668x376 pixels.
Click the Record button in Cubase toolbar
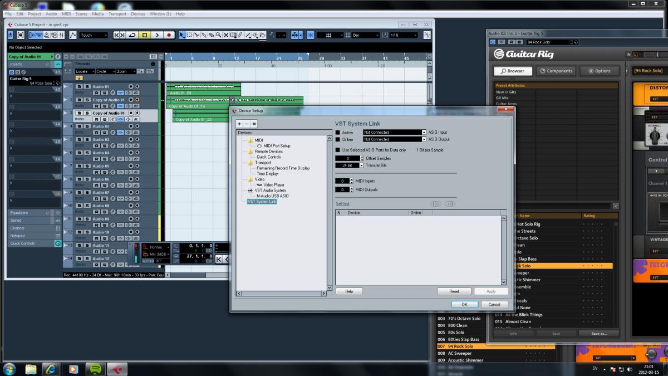point(169,35)
